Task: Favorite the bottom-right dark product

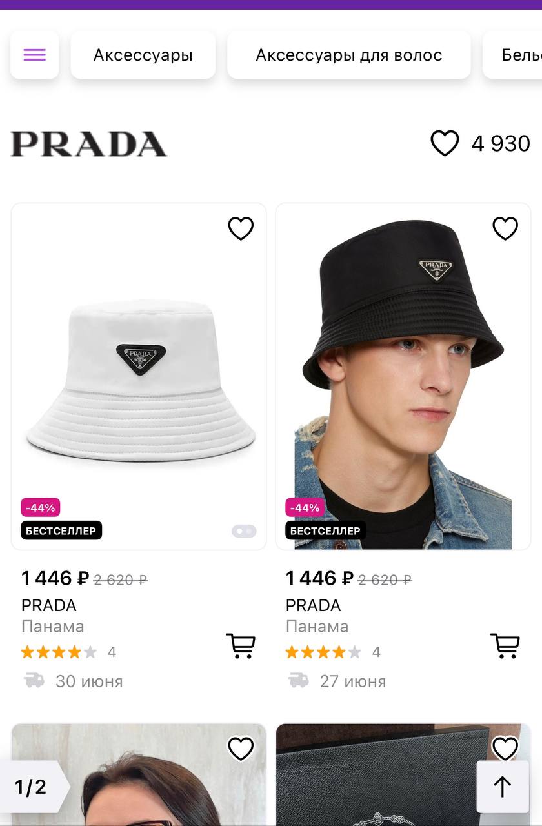Action: click(505, 749)
